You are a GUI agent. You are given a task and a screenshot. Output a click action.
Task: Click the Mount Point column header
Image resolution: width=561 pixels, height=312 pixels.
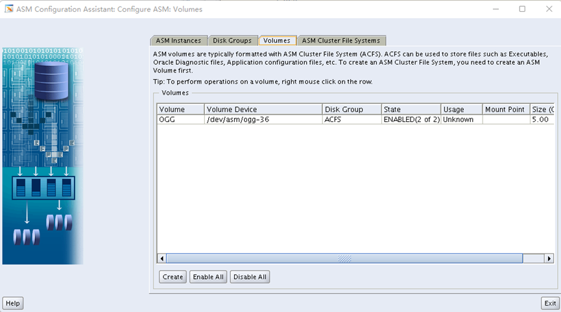coord(507,110)
